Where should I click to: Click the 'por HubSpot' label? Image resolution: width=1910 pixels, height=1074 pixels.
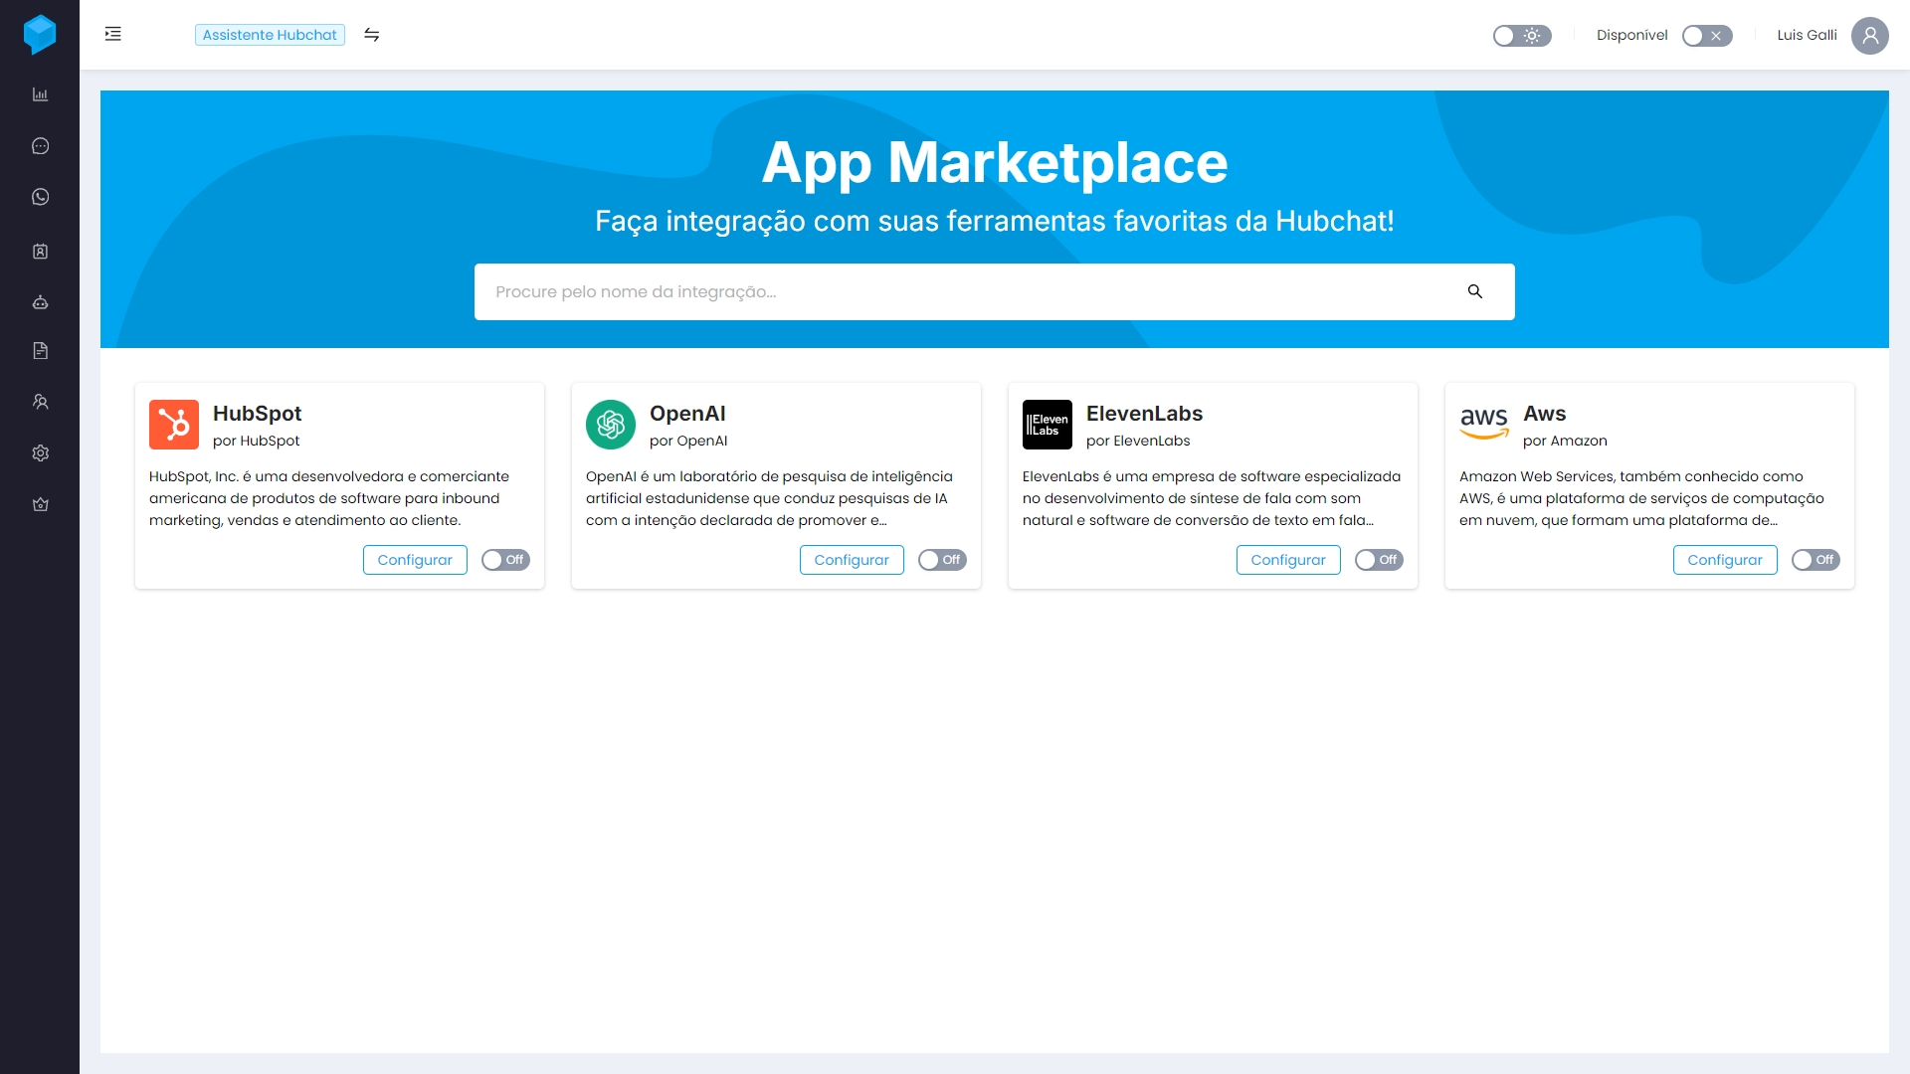(x=256, y=441)
